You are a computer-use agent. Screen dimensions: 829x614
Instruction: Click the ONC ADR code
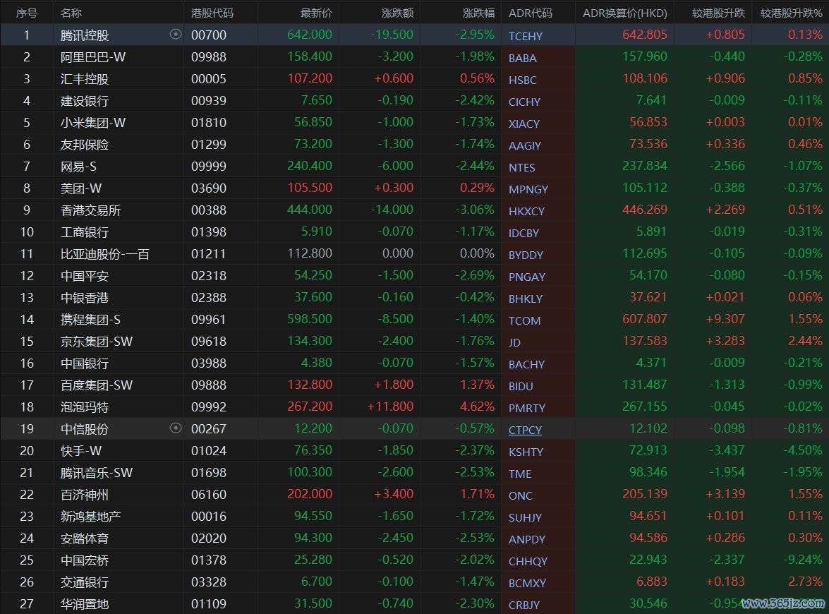[x=520, y=495]
